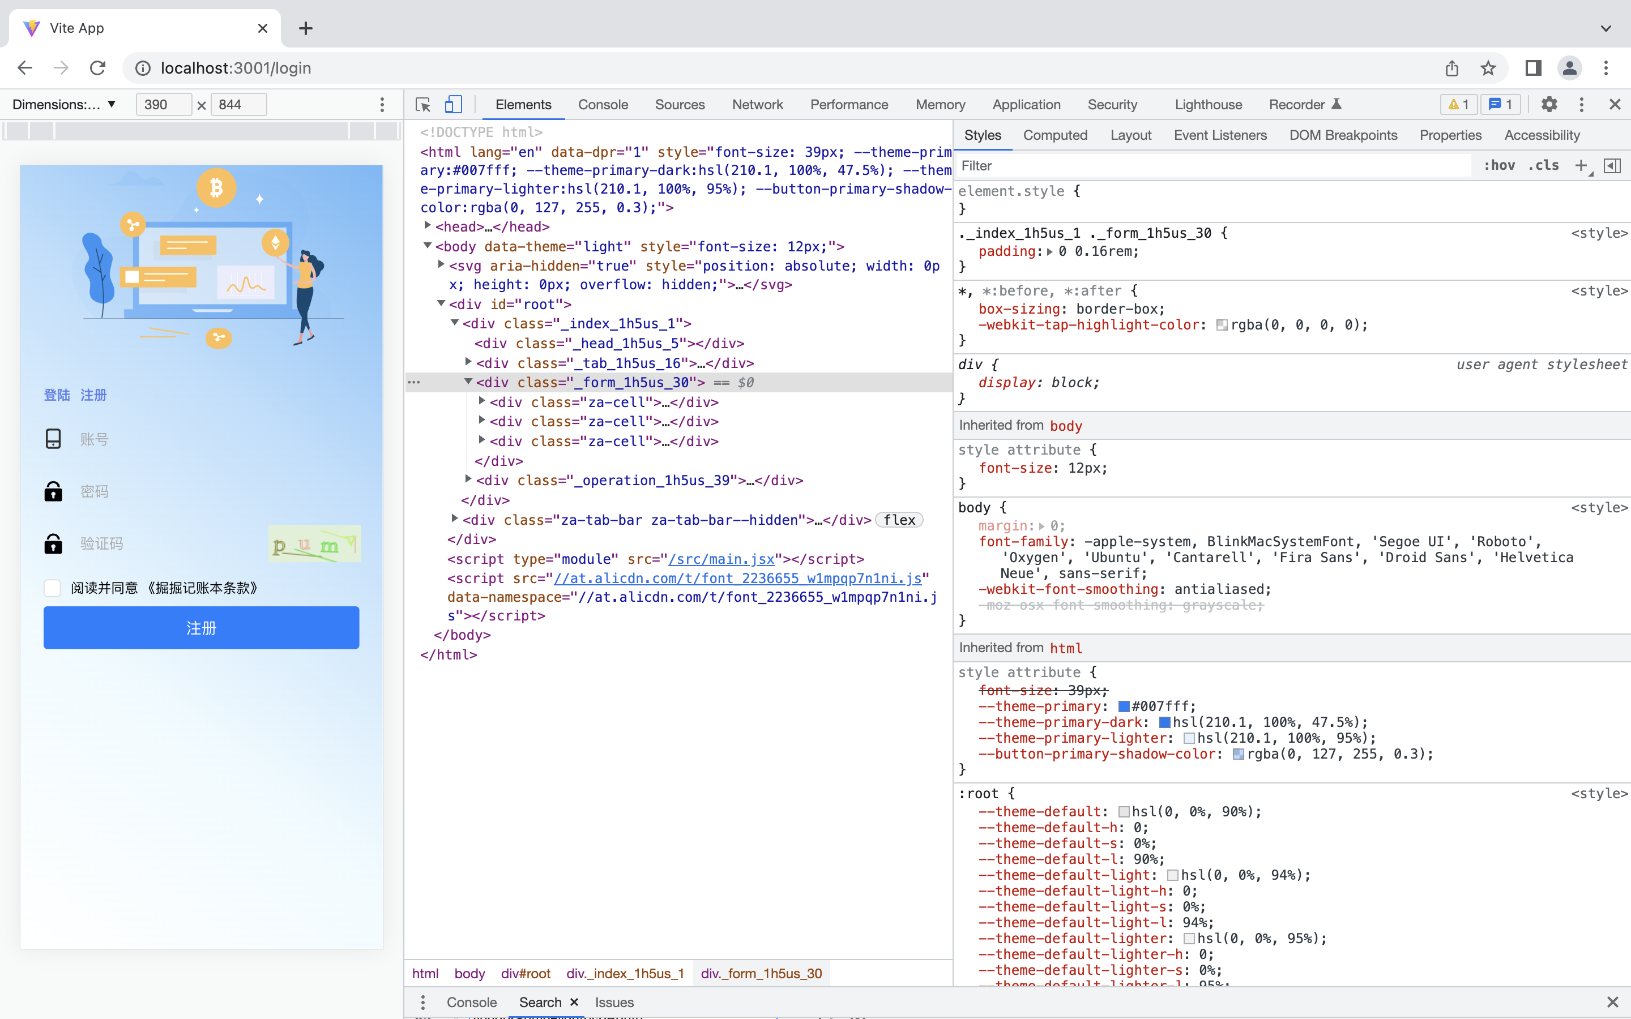The width and height of the screenshot is (1631, 1019).
Task: Expand the _tab_1h5us_16 div node
Action: point(468,362)
